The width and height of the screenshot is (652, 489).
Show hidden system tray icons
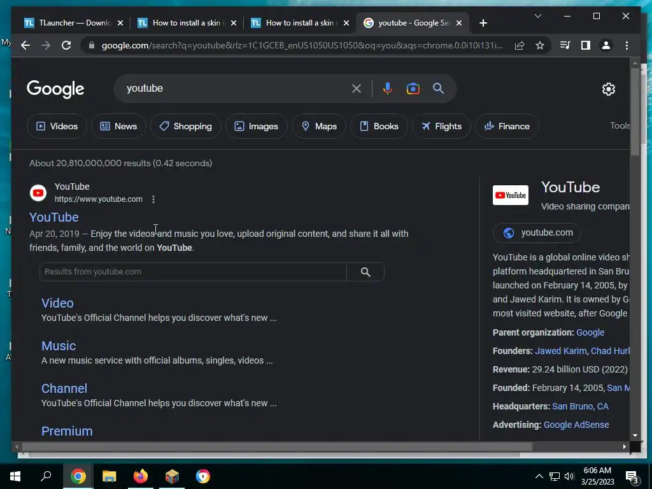[539, 476]
